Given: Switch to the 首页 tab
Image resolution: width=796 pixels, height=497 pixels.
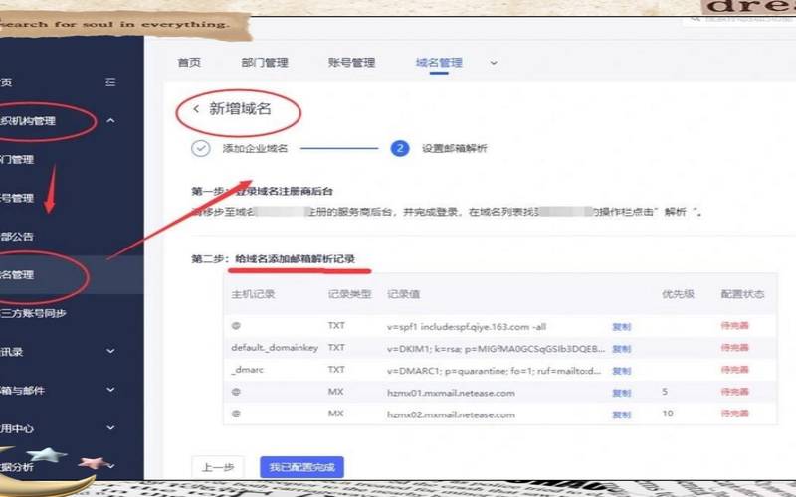Looking at the screenshot, I should pos(189,63).
